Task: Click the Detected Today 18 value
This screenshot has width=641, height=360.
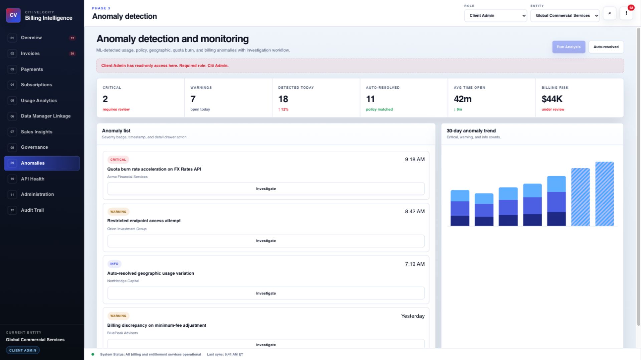Action: click(283, 99)
